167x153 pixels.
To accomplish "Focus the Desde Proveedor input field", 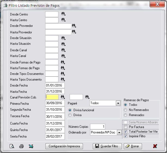I will 58,26.
